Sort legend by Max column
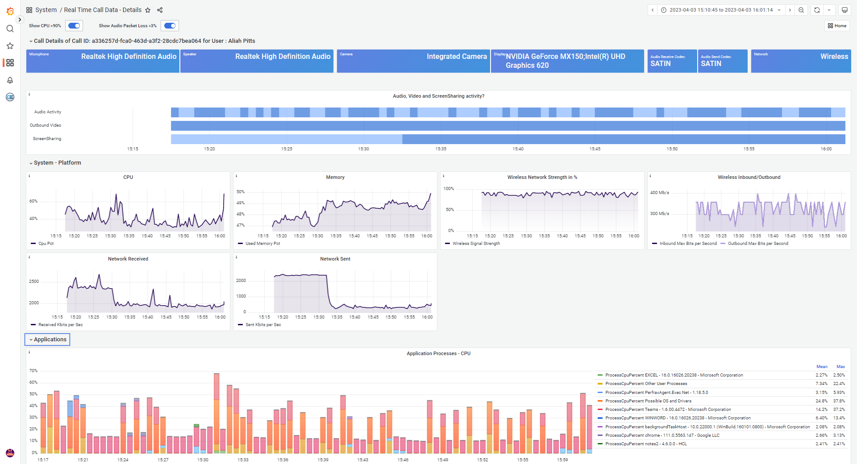The width and height of the screenshot is (857, 464). pyautogui.click(x=840, y=367)
